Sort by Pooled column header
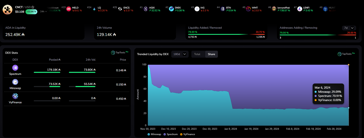This screenshot has height=138, width=364. point(55,60)
